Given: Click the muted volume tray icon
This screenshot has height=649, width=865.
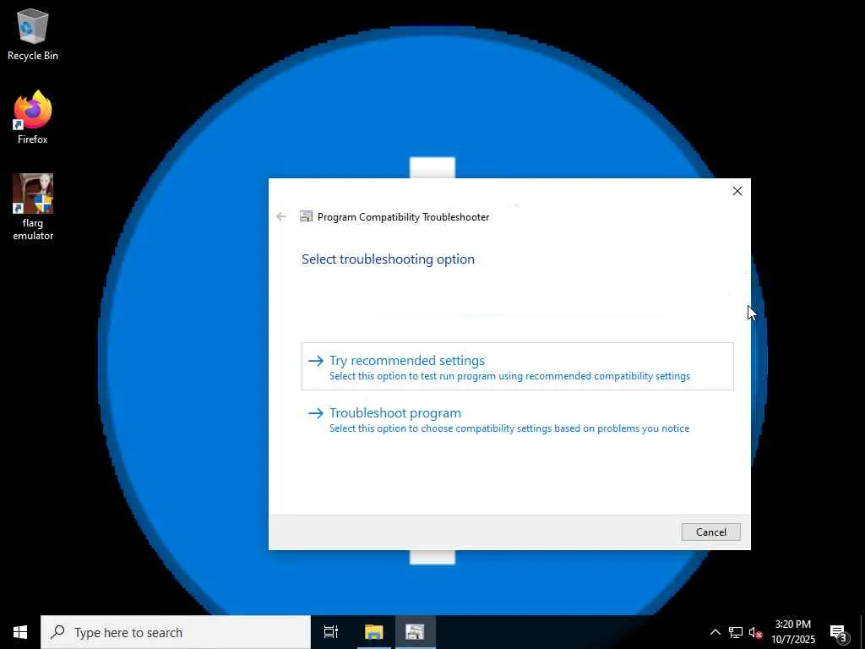Looking at the screenshot, I should (x=755, y=632).
